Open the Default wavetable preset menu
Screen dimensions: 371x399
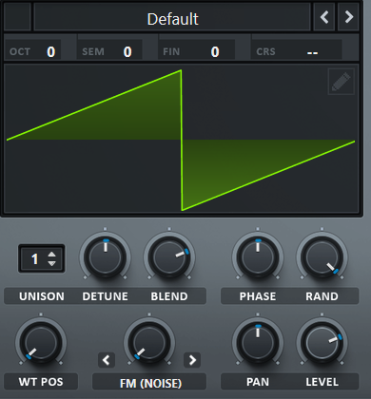172,17
